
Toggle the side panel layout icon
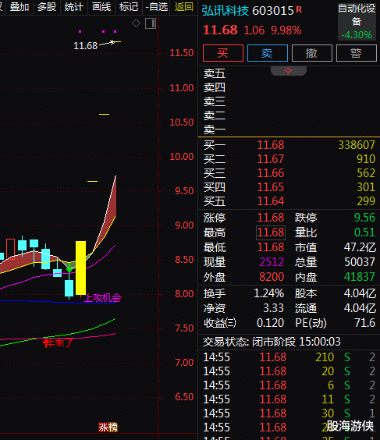tap(151, 23)
